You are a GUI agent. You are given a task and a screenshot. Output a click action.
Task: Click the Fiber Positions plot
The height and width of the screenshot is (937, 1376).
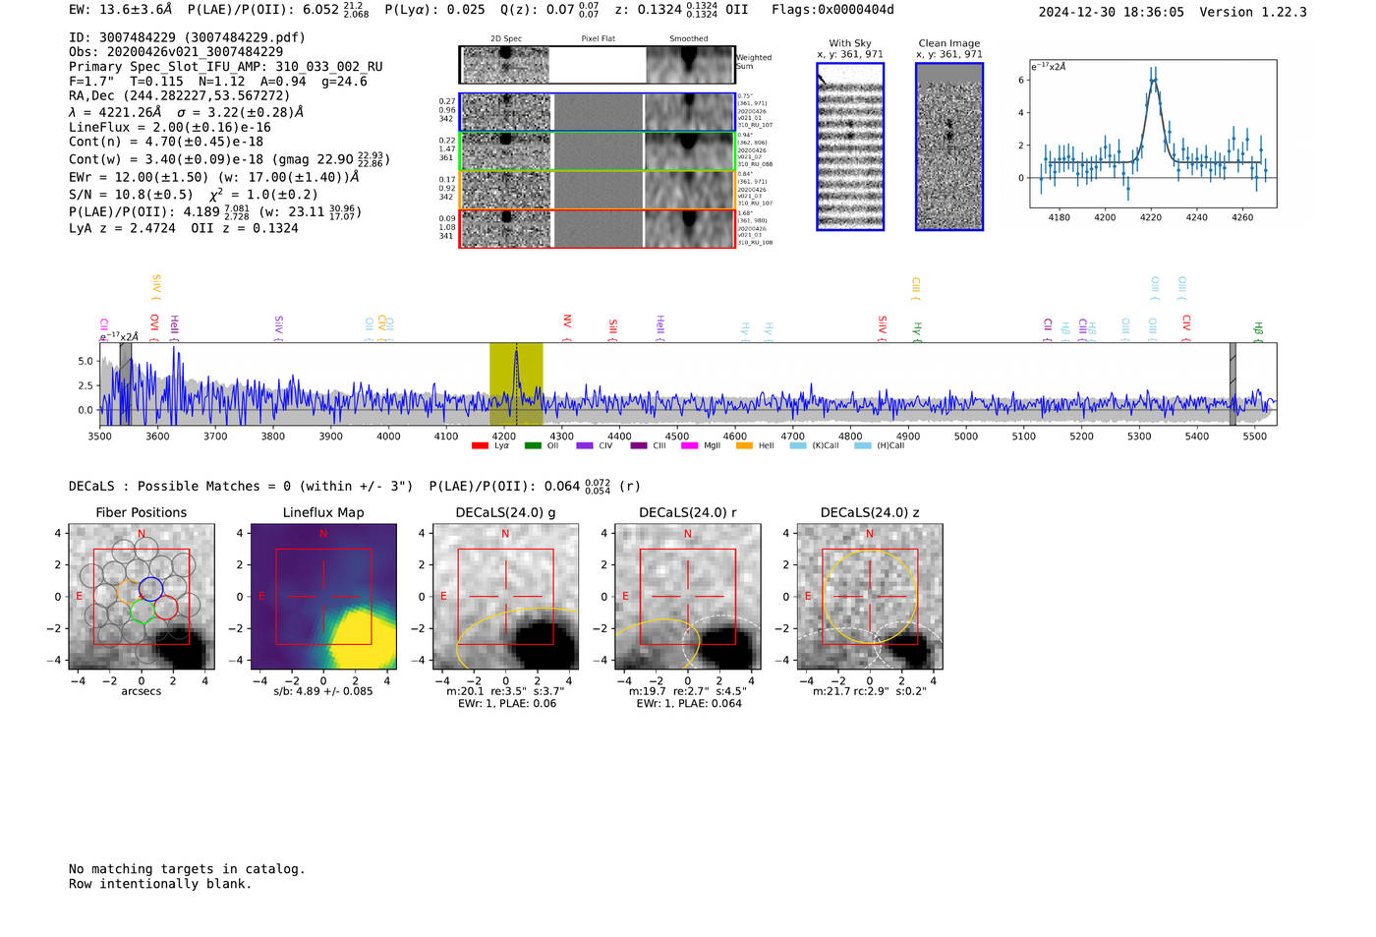click(x=142, y=597)
